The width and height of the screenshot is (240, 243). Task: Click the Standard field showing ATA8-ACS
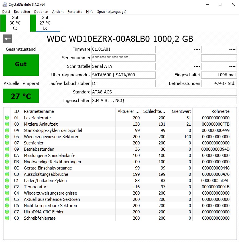[x=164, y=92]
